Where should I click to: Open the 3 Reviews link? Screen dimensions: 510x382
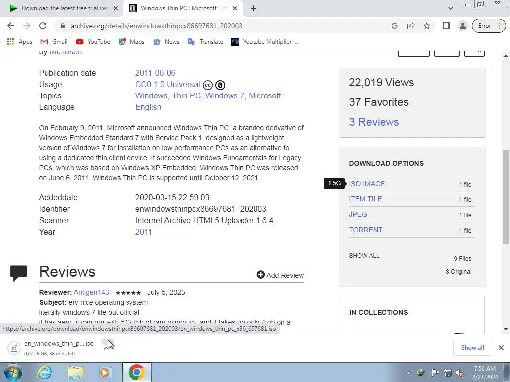pos(374,122)
